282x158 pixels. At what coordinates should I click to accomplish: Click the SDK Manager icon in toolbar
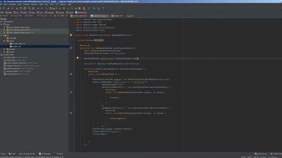(x=99, y=8)
